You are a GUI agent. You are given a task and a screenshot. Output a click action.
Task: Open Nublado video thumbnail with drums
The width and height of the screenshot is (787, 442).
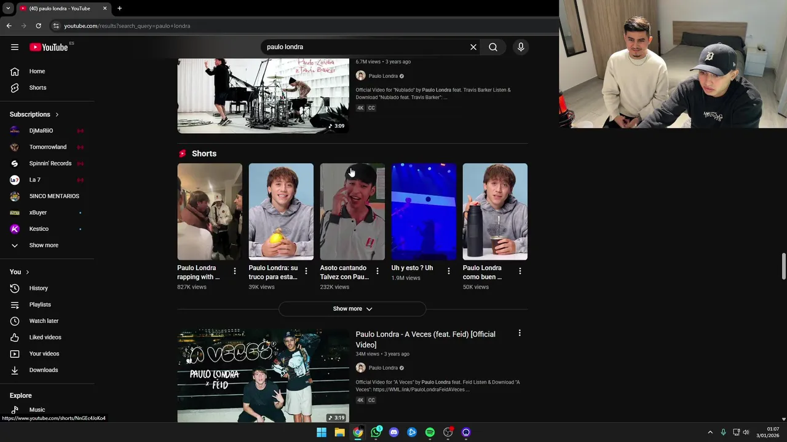(x=263, y=96)
